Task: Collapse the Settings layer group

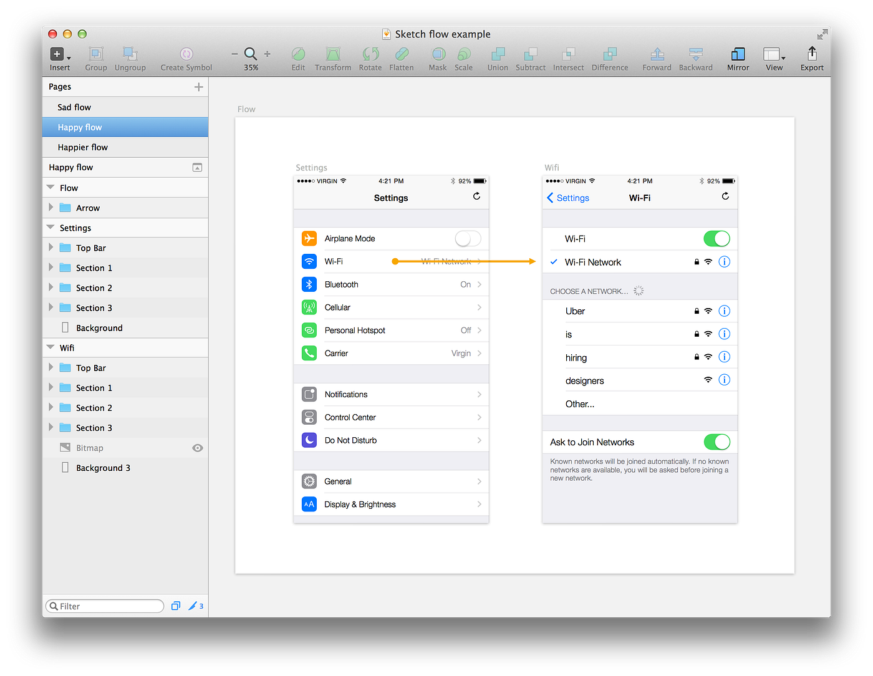Action: tap(51, 228)
